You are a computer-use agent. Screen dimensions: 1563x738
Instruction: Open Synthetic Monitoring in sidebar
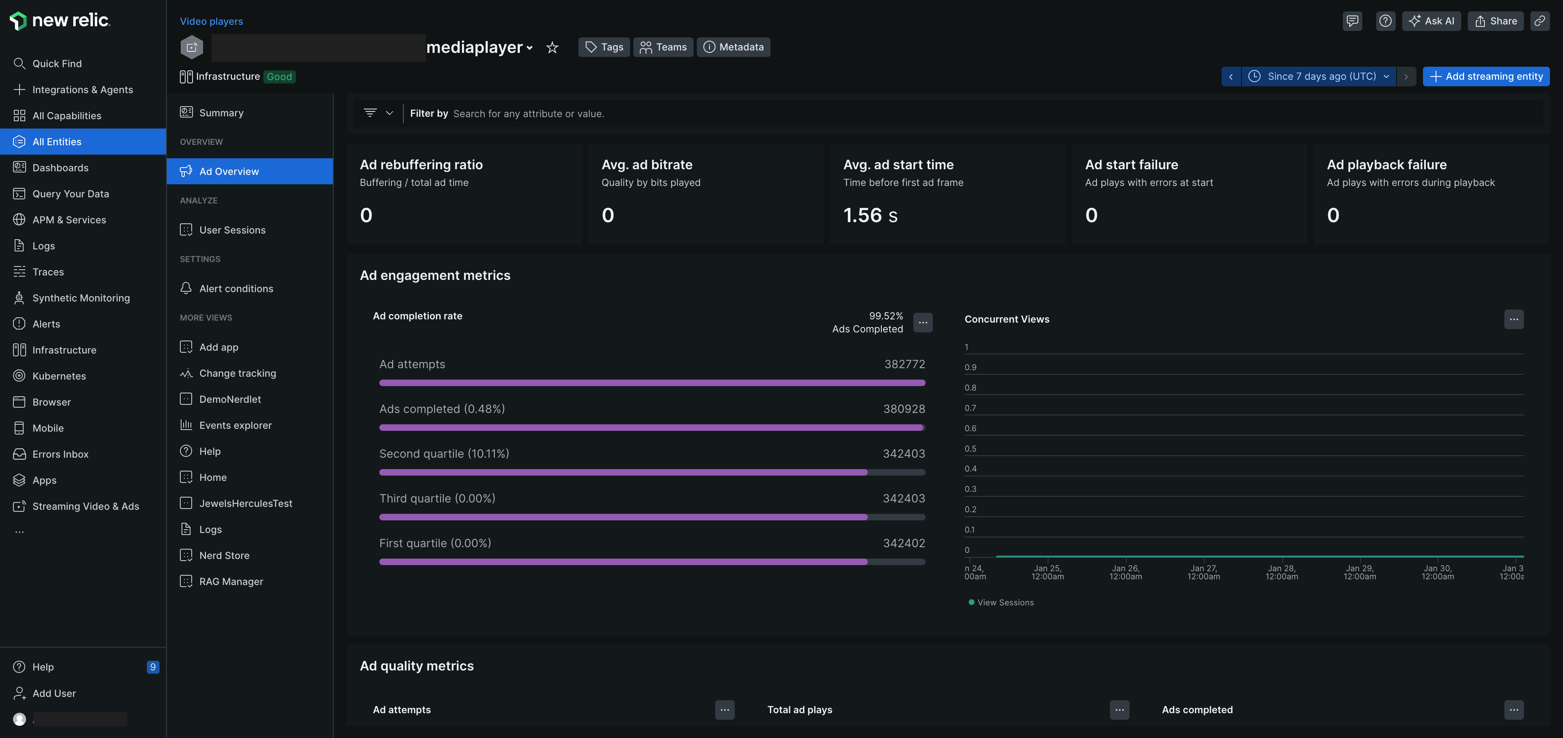[81, 298]
